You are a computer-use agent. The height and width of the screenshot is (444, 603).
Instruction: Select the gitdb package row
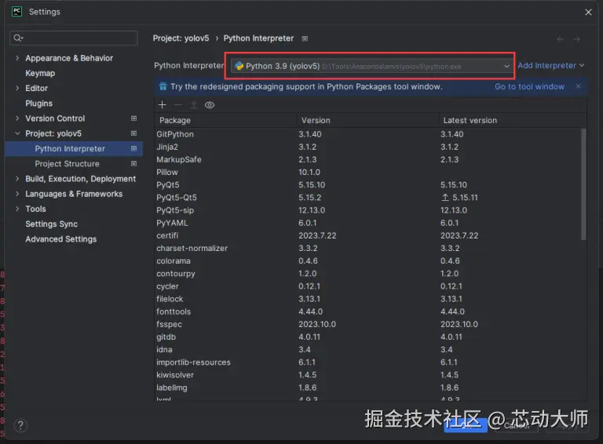point(368,337)
